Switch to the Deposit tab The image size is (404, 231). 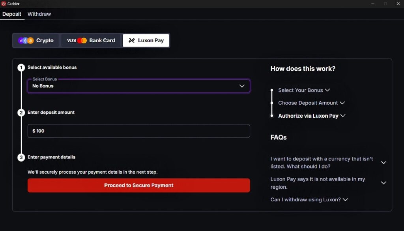[x=12, y=14]
